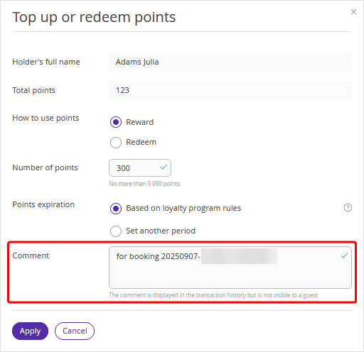
Task: Click the Total points field showing 123
Action: [230, 91]
